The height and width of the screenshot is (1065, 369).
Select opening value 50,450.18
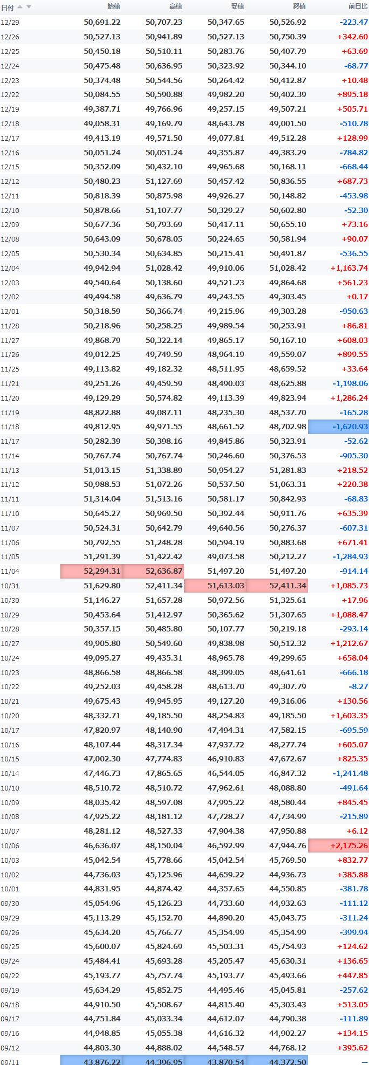(x=102, y=52)
